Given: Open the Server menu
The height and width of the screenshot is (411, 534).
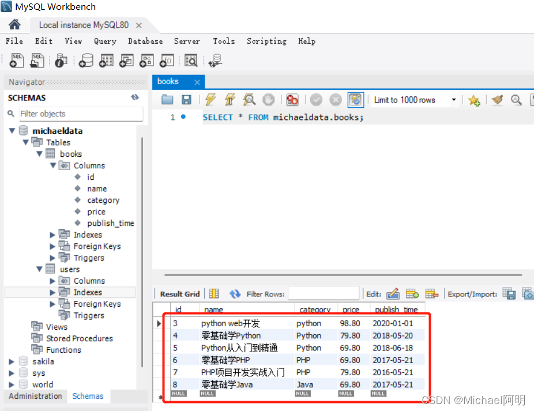Looking at the screenshot, I should pos(187,41).
